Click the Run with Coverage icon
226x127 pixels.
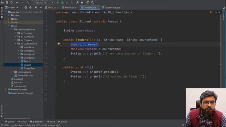pos(67,2)
